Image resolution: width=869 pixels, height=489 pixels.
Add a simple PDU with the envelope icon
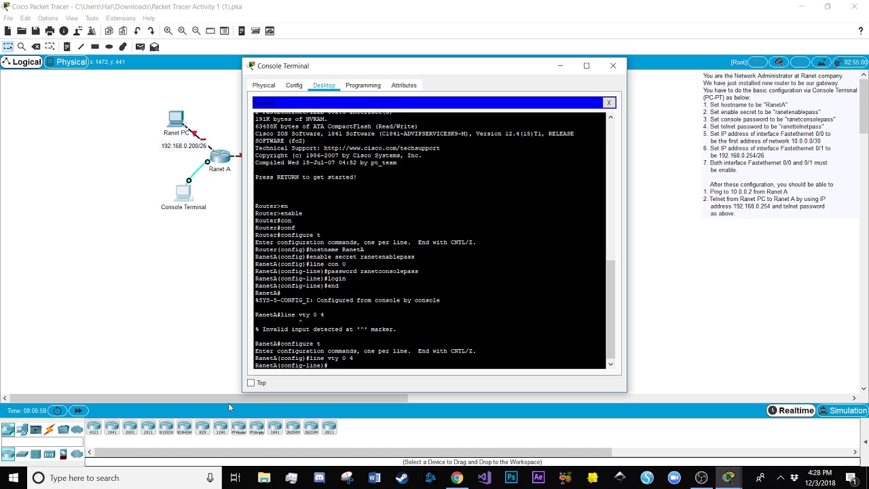point(140,47)
